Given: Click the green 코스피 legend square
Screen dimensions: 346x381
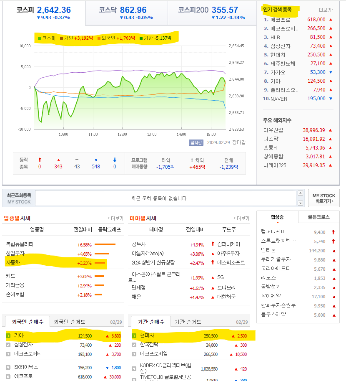Looking at the screenshot, I should 39,38.
